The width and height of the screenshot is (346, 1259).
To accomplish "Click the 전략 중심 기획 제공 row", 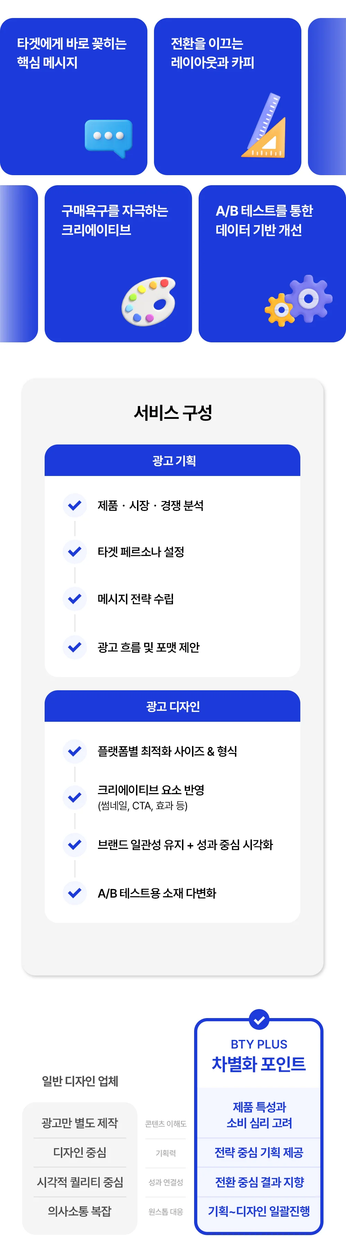I will click(259, 1152).
